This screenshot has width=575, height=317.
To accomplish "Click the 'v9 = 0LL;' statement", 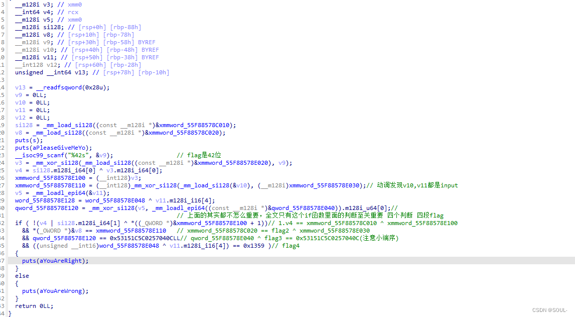I will tap(31, 95).
